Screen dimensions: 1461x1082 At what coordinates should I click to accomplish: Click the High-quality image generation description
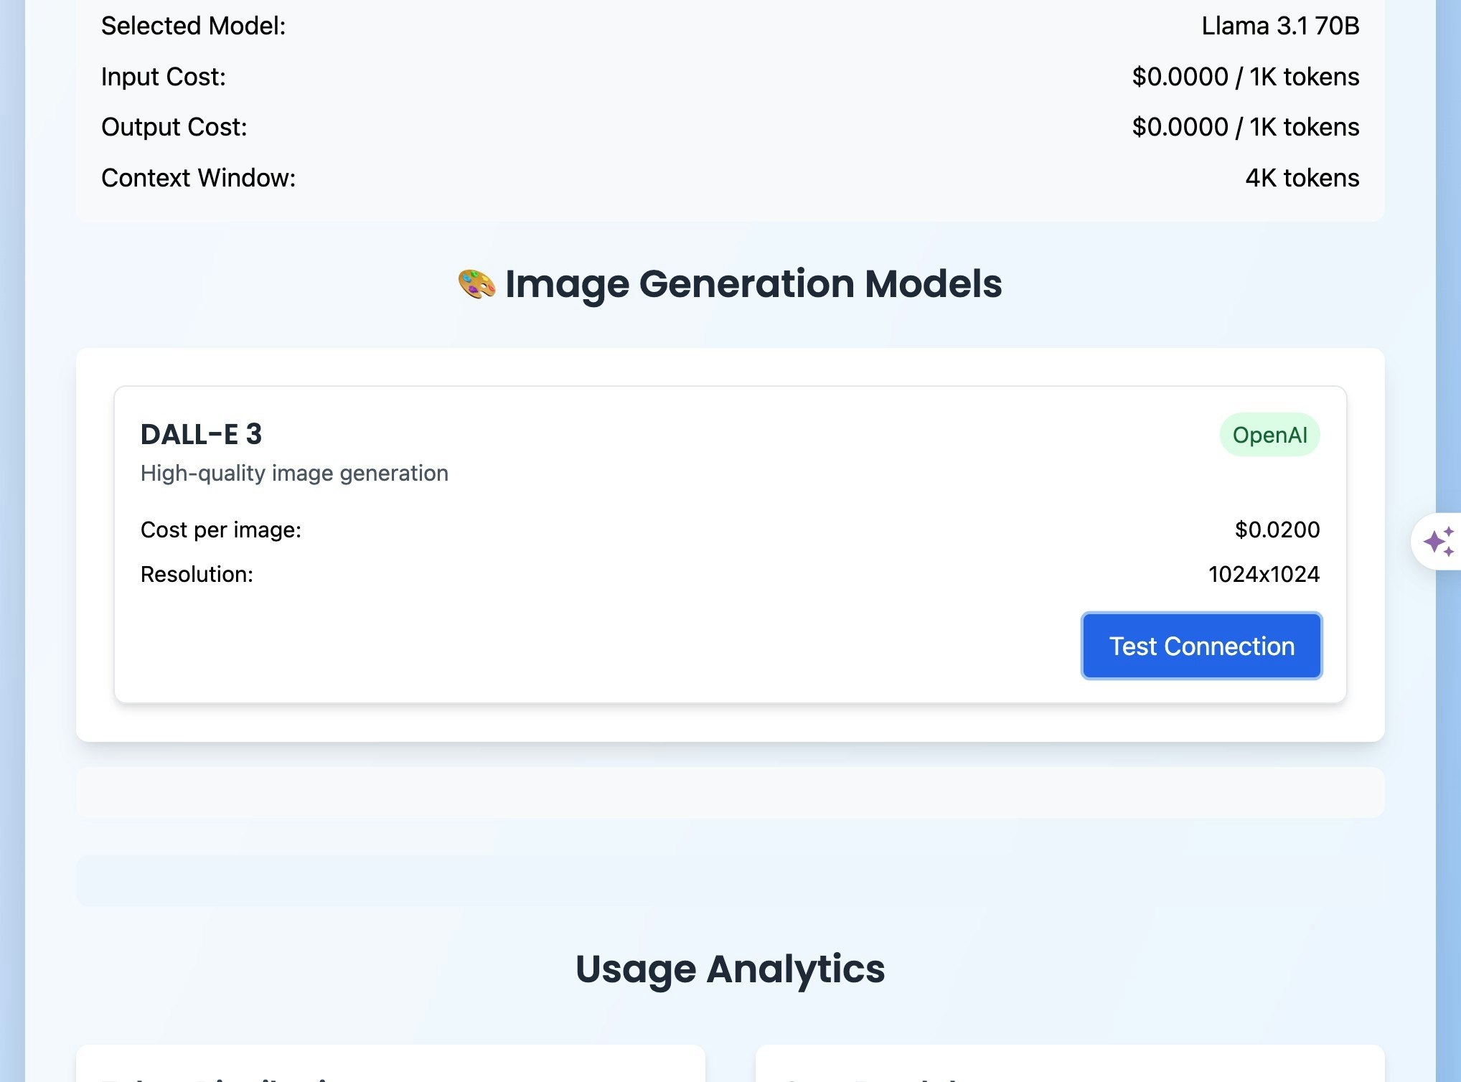[294, 473]
